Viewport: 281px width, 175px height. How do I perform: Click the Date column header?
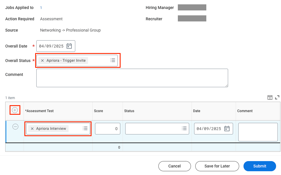point(197,111)
